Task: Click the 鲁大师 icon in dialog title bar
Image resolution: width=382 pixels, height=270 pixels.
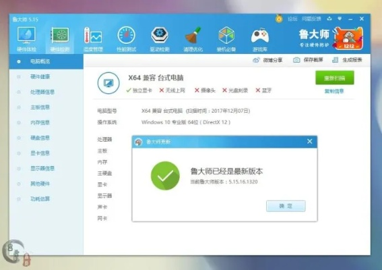Action: [138, 142]
